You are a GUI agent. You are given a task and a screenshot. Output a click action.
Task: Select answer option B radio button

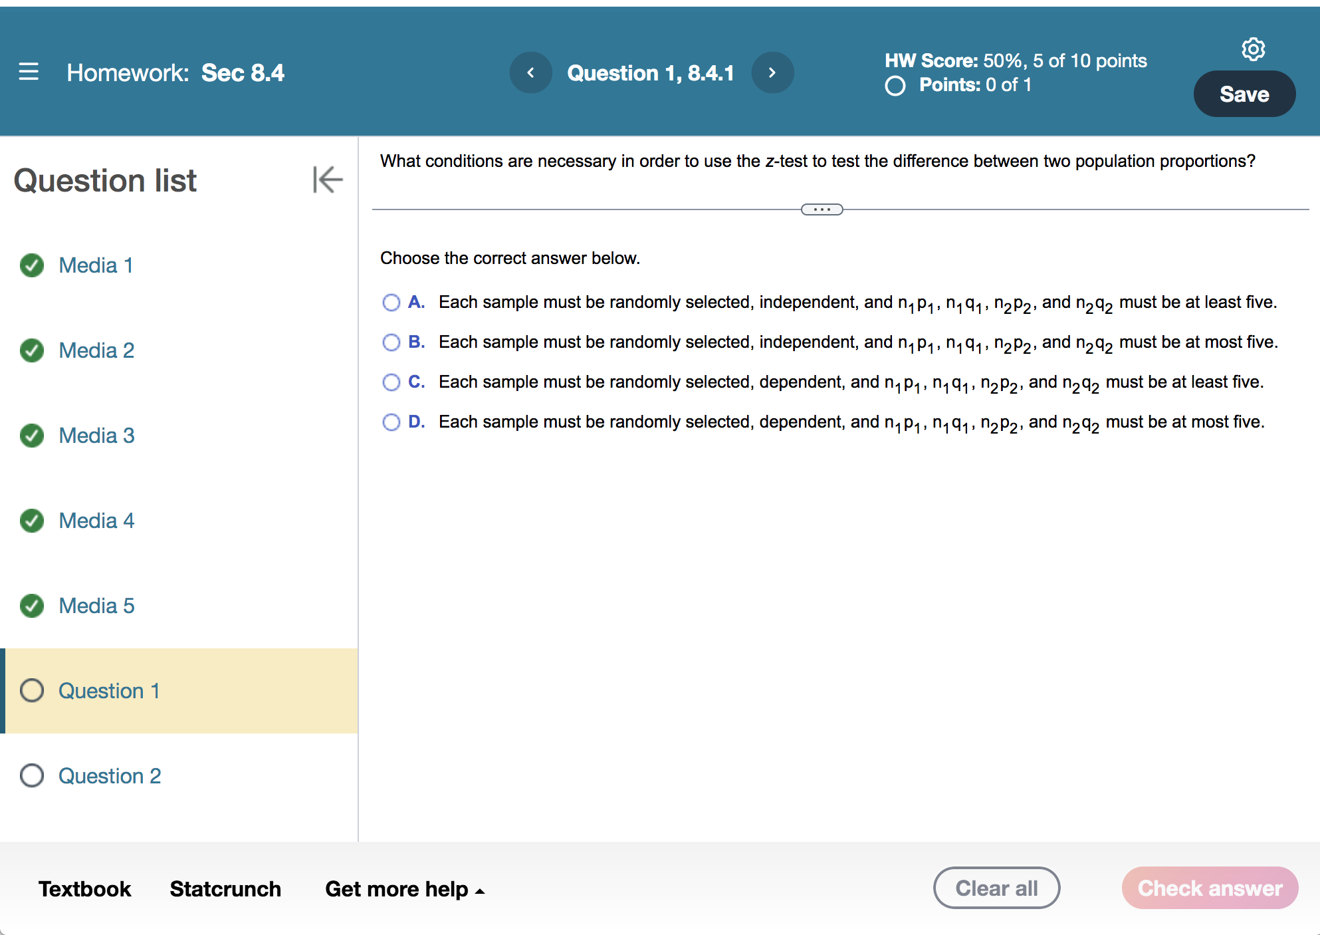tap(391, 342)
